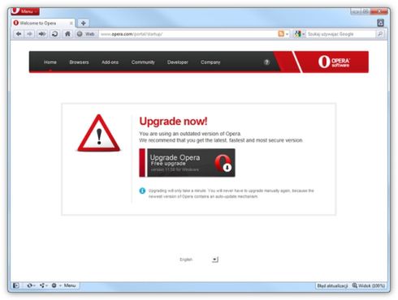398x300 pixels.
Task: Open the Home navigation item
Action: (50, 62)
